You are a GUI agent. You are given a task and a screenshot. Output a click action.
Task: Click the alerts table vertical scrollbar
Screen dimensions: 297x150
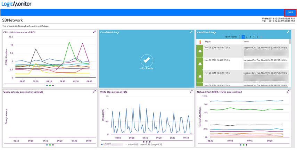click(x=290, y=41)
